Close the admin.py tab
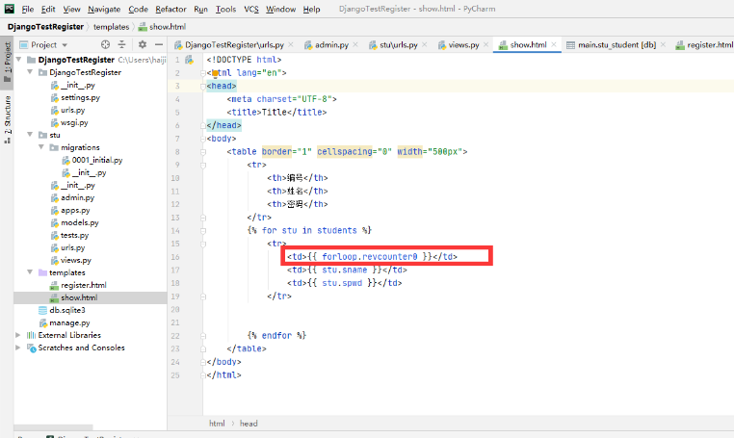The image size is (734, 438). (x=355, y=44)
